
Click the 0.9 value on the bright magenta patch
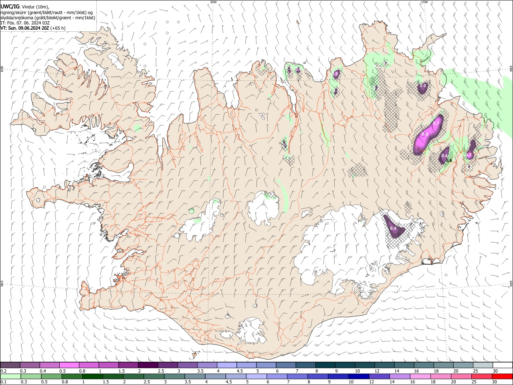point(425,134)
